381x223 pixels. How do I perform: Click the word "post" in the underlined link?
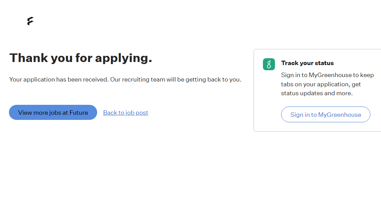pyautogui.click(x=142, y=113)
